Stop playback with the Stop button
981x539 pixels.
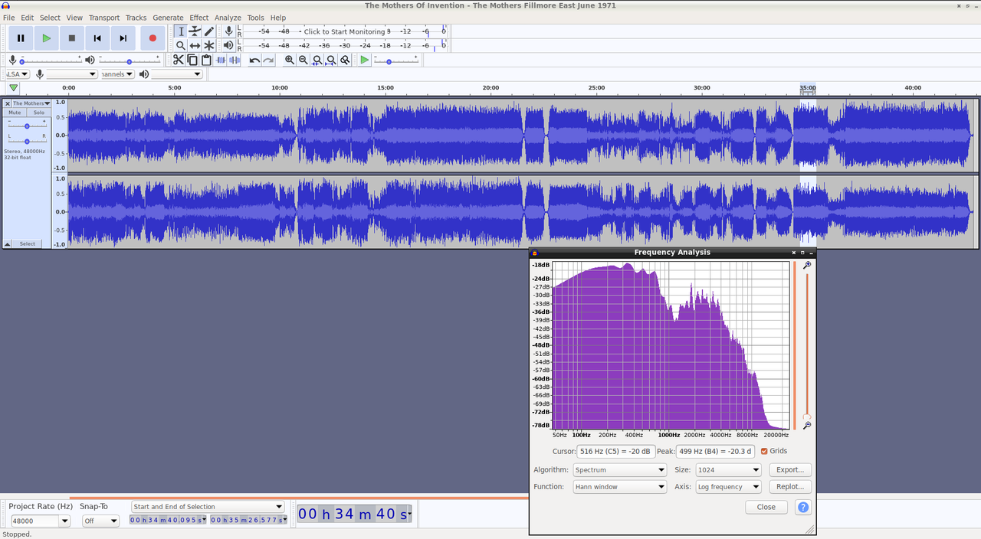point(72,38)
